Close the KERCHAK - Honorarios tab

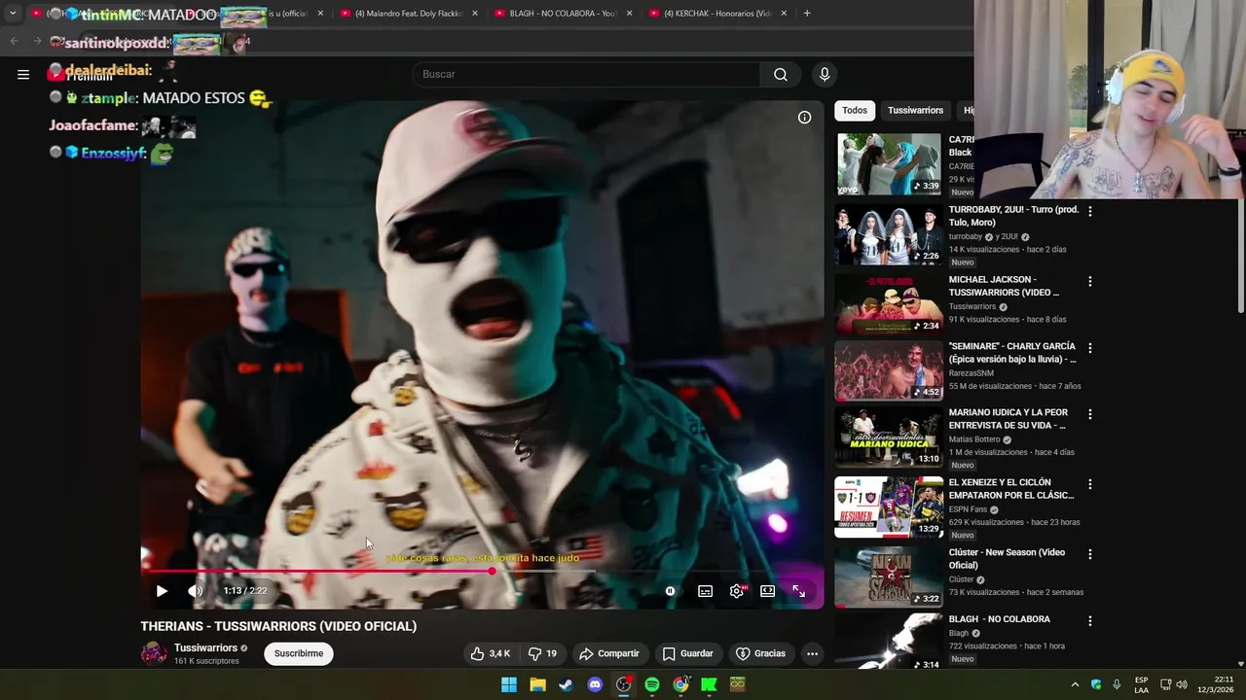[x=783, y=14]
